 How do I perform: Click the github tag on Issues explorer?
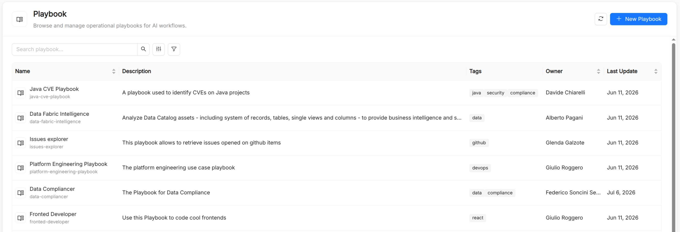click(479, 143)
